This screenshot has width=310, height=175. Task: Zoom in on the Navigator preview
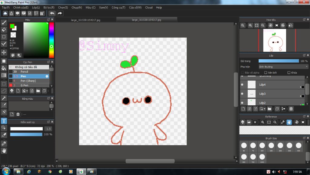pos(250,25)
